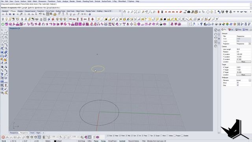Click the Camera Location Place button
This screenshot has width=252, height=142.
point(243,62)
